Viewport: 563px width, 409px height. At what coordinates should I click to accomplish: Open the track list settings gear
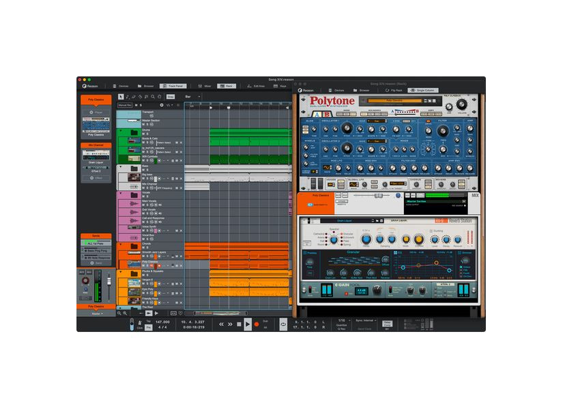point(162,105)
